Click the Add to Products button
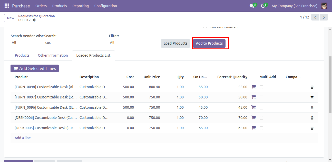 tap(209, 43)
